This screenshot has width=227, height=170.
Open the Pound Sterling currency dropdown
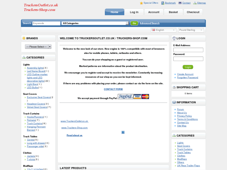[191, 30]
